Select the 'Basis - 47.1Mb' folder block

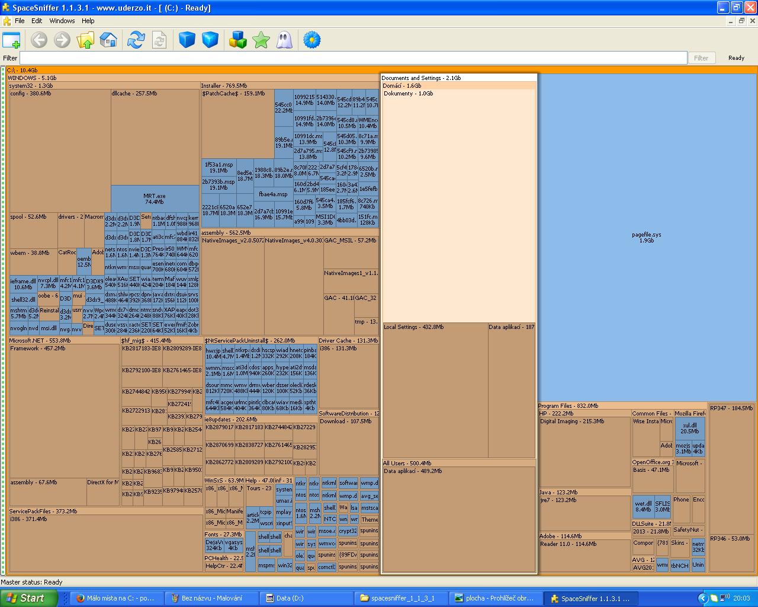pos(652,480)
